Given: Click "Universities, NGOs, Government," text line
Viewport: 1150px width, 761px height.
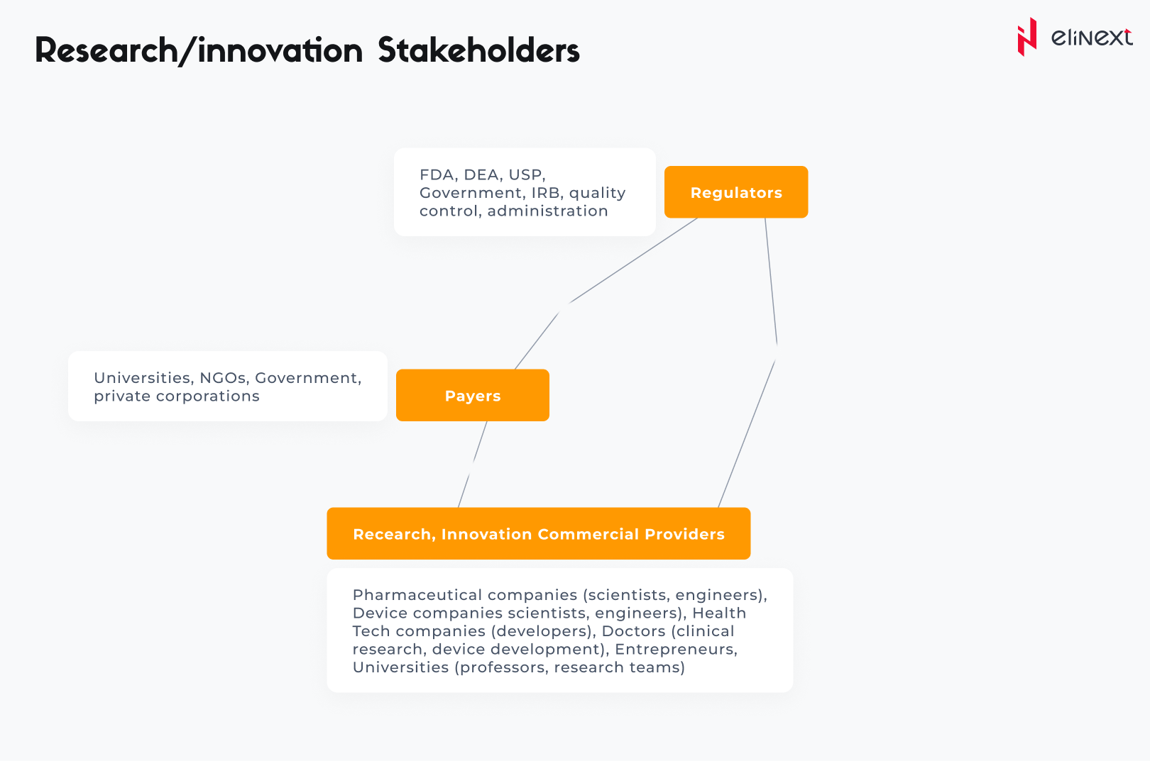Looking at the screenshot, I should point(227,378).
